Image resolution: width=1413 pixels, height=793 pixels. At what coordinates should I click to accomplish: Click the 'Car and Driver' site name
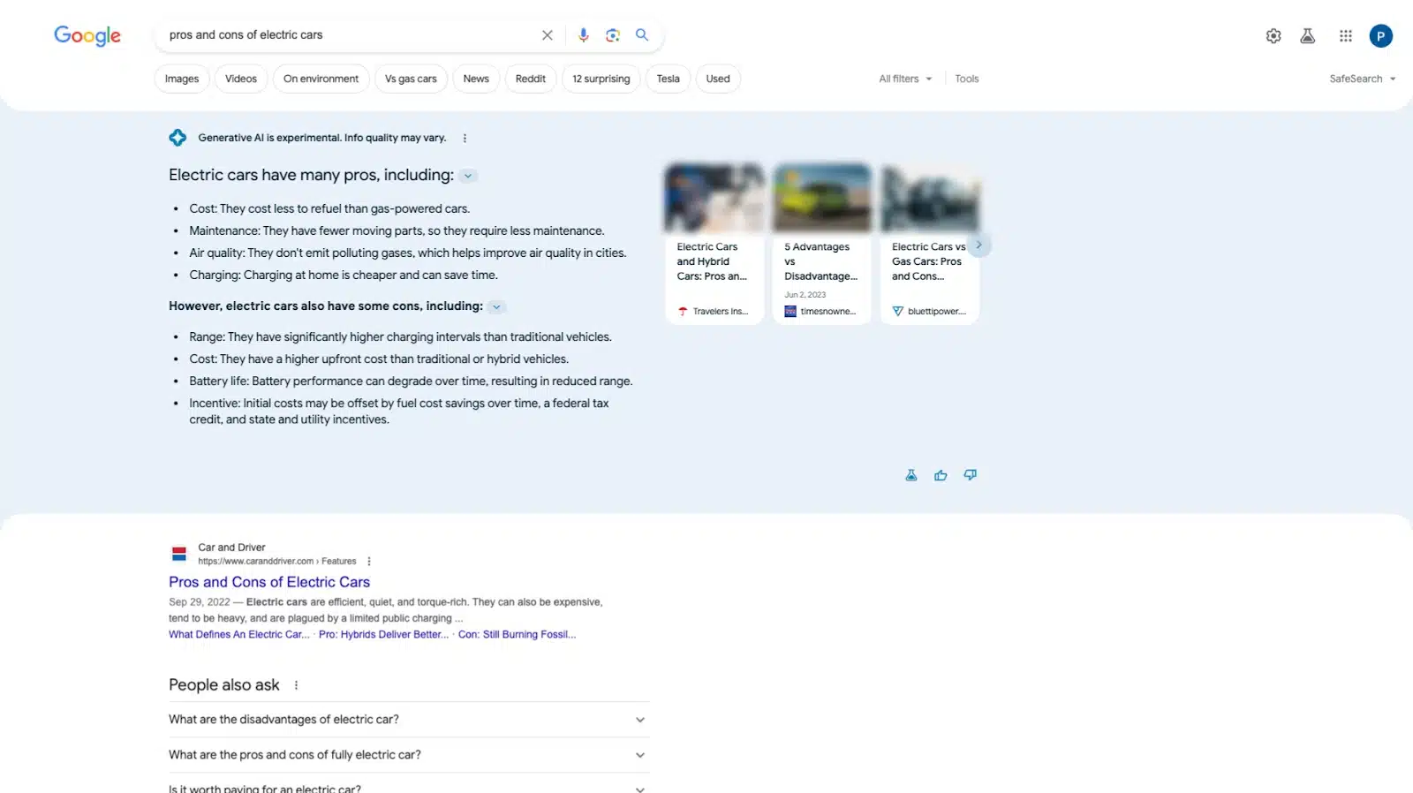pos(231,548)
